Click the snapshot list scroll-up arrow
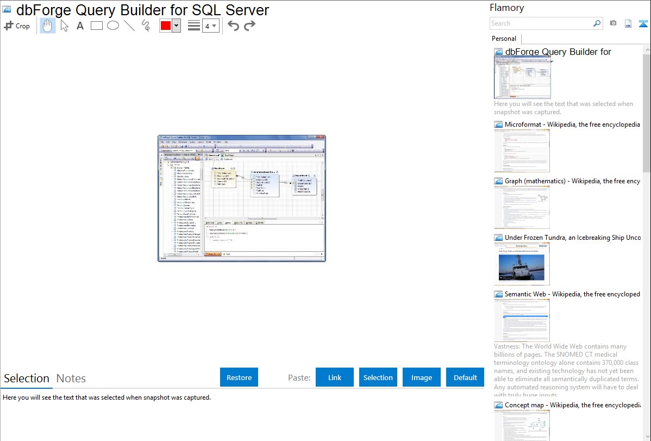The image size is (651, 441). click(x=647, y=49)
